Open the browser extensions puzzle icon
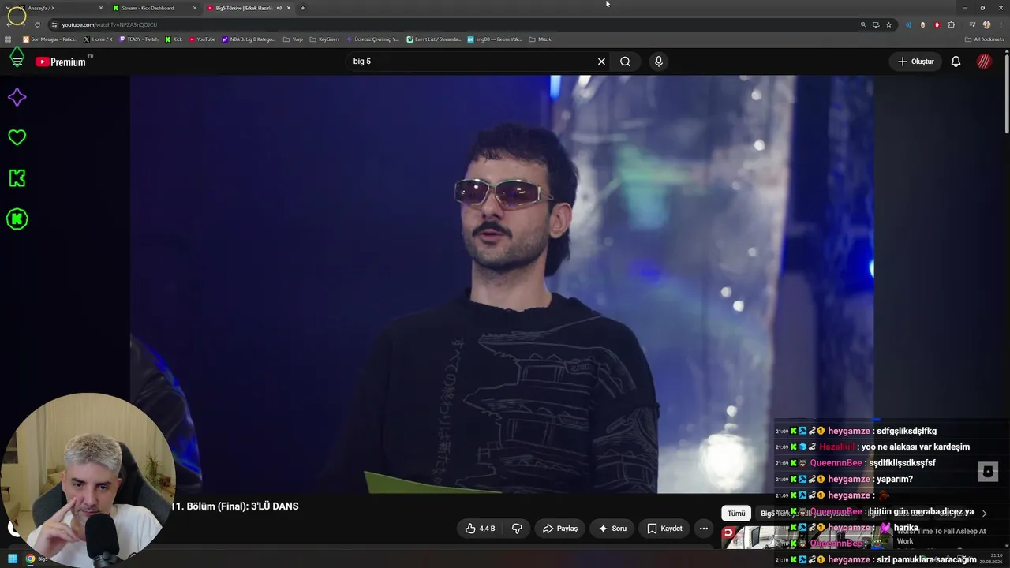 click(x=952, y=24)
